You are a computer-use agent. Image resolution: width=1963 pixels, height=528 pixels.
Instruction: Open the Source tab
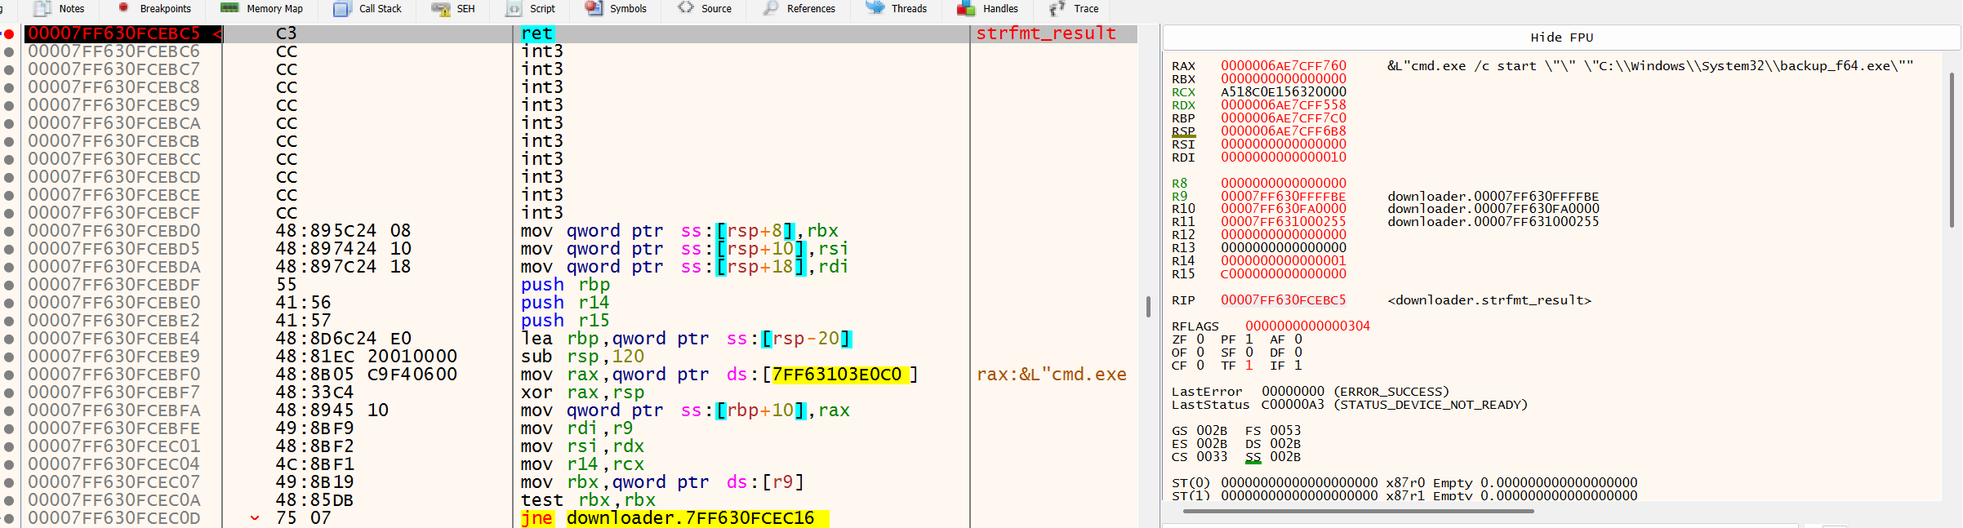[x=705, y=9]
